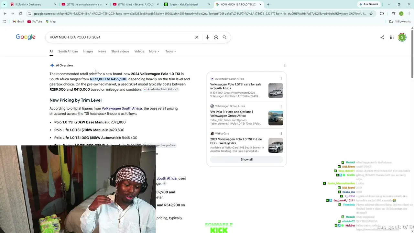414x233 pixels.
Task: Open the YouTube bookmark
Action: 35,22
